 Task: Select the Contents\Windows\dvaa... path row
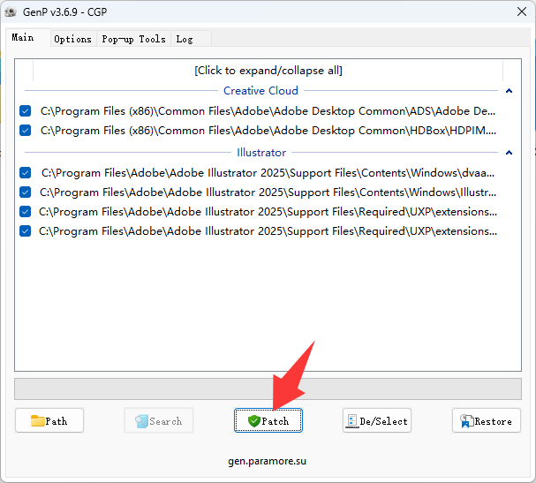click(x=268, y=172)
